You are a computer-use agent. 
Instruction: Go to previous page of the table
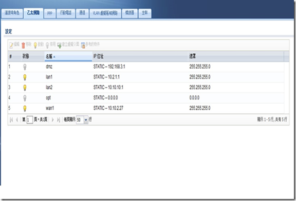coord(17,119)
